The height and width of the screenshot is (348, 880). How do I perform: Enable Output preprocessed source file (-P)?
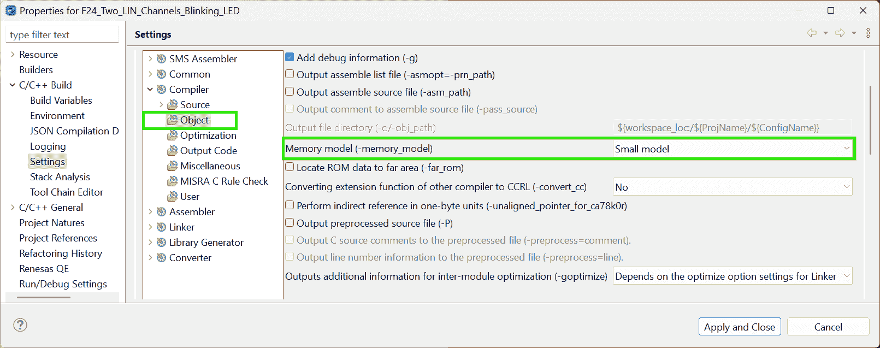coord(290,223)
